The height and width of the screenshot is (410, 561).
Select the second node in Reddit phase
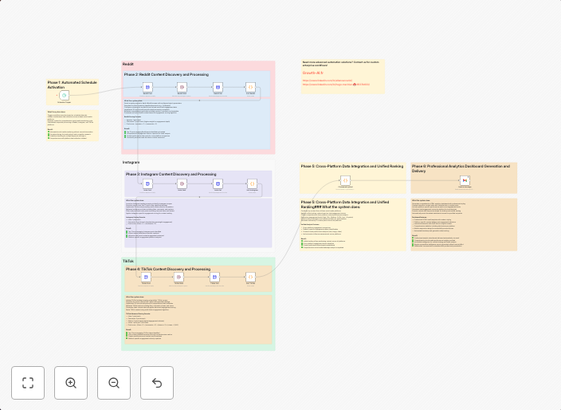tap(182, 87)
